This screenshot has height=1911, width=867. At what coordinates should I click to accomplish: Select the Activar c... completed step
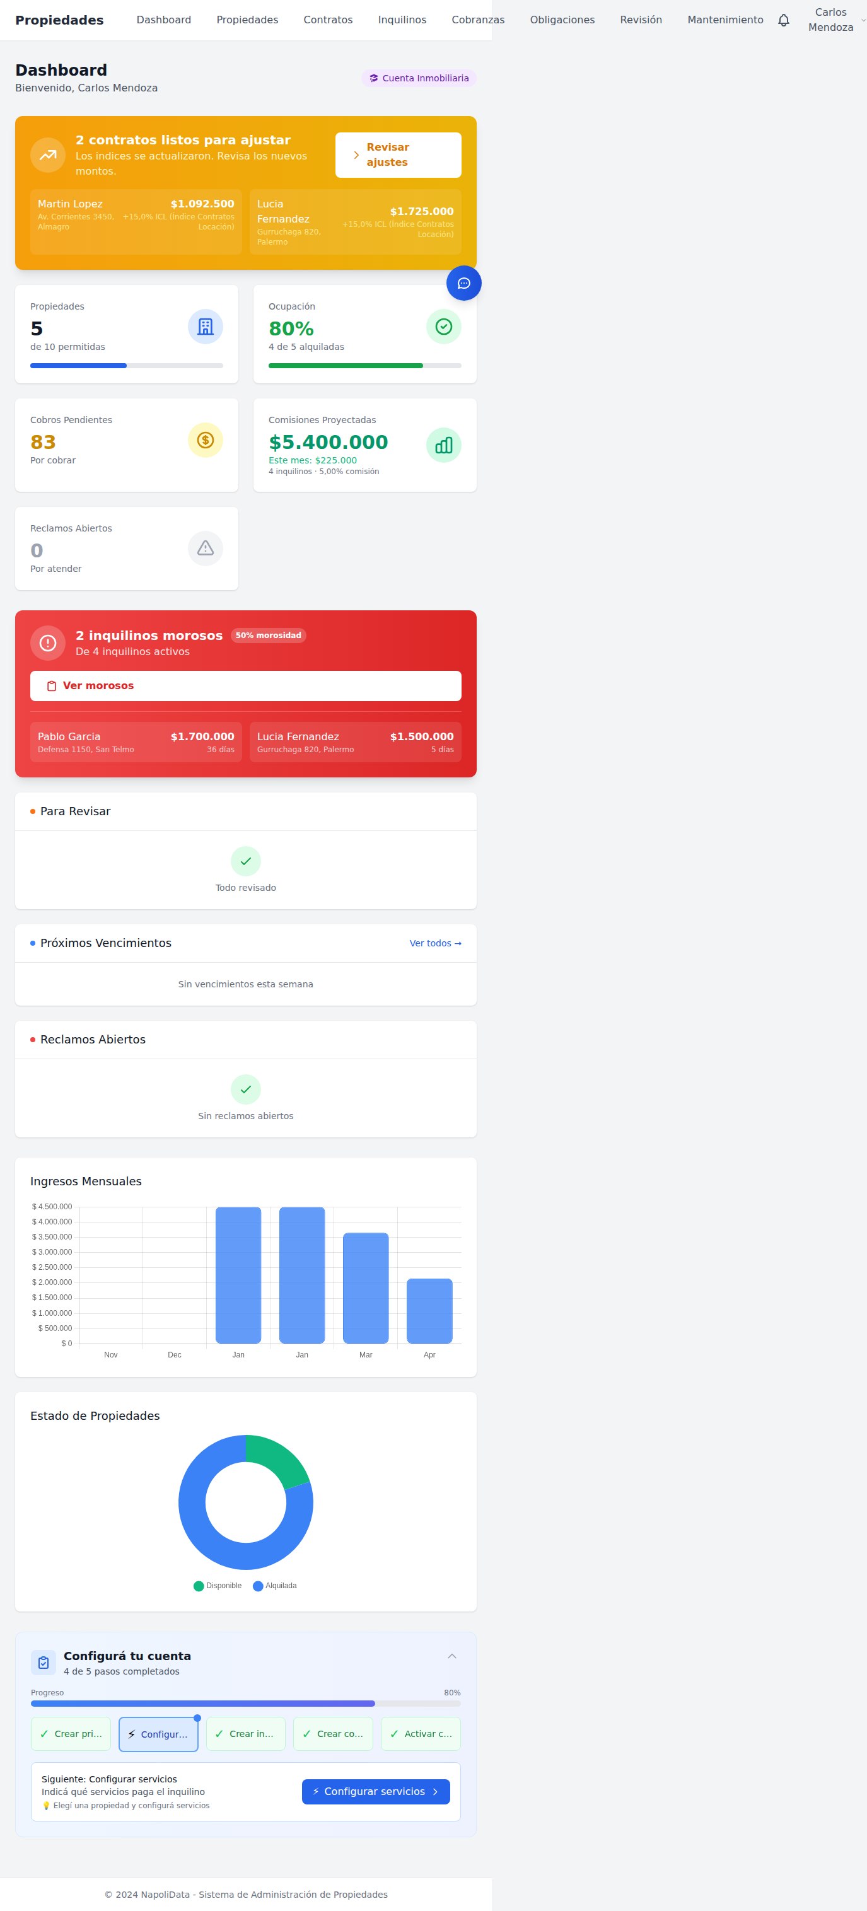(x=421, y=1734)
